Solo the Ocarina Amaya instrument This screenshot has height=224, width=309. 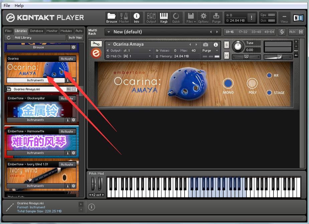tap(226, 45)
